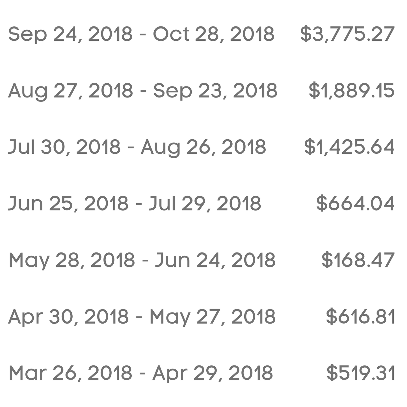
Task: Select the $168.47 earnings amount
Action: pos(358,260)
